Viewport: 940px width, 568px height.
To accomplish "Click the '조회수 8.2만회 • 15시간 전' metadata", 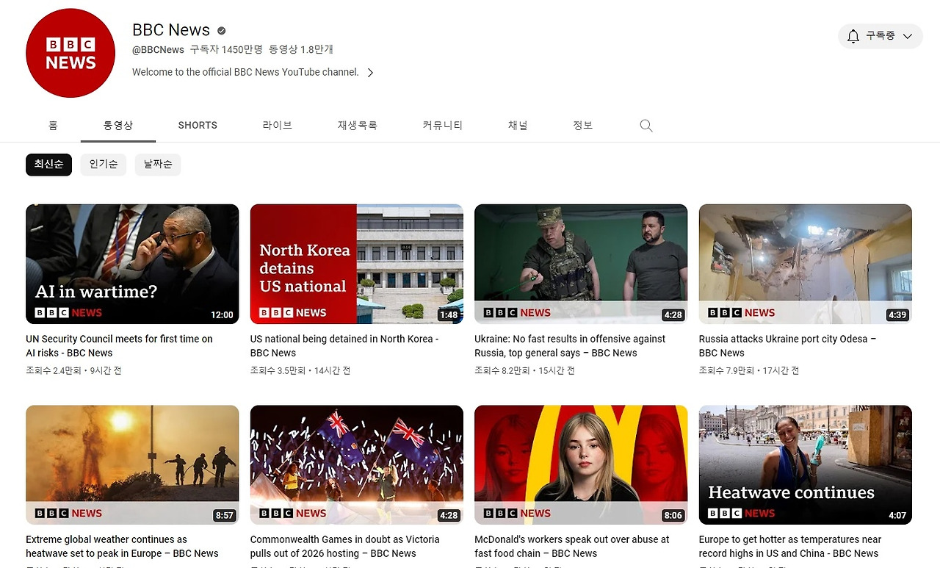I will 525,370.
